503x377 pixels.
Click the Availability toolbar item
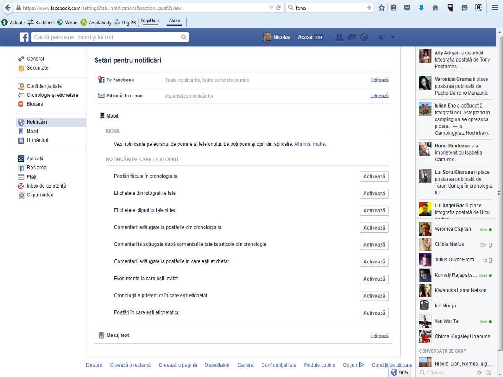(x=96, y=23)
